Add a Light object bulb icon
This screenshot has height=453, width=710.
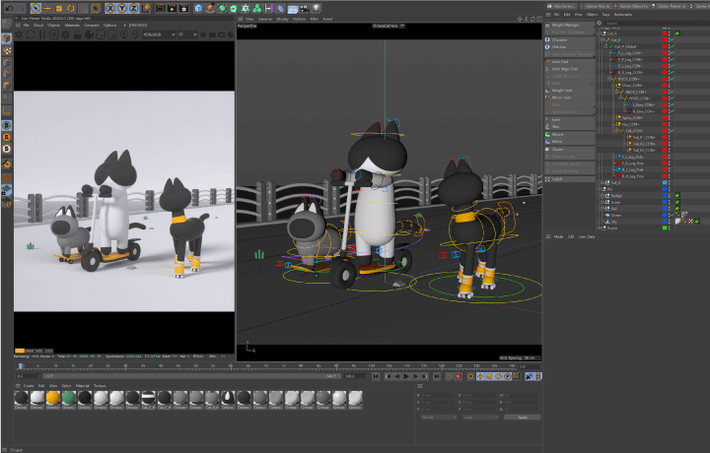[317, 8]
